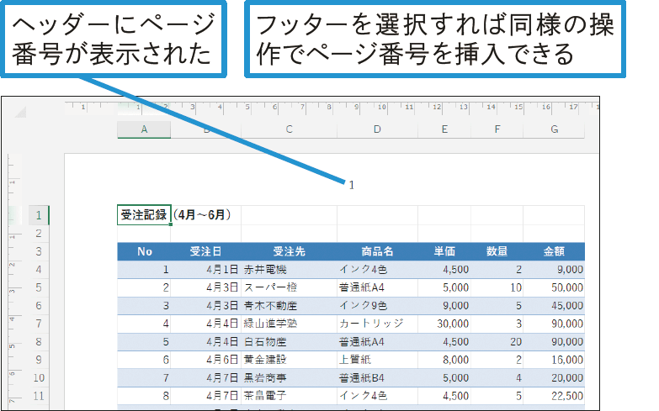Click the 16,000 amount cell
The height and width of the screenshot is (411, 659).
[x=554, y=360]
